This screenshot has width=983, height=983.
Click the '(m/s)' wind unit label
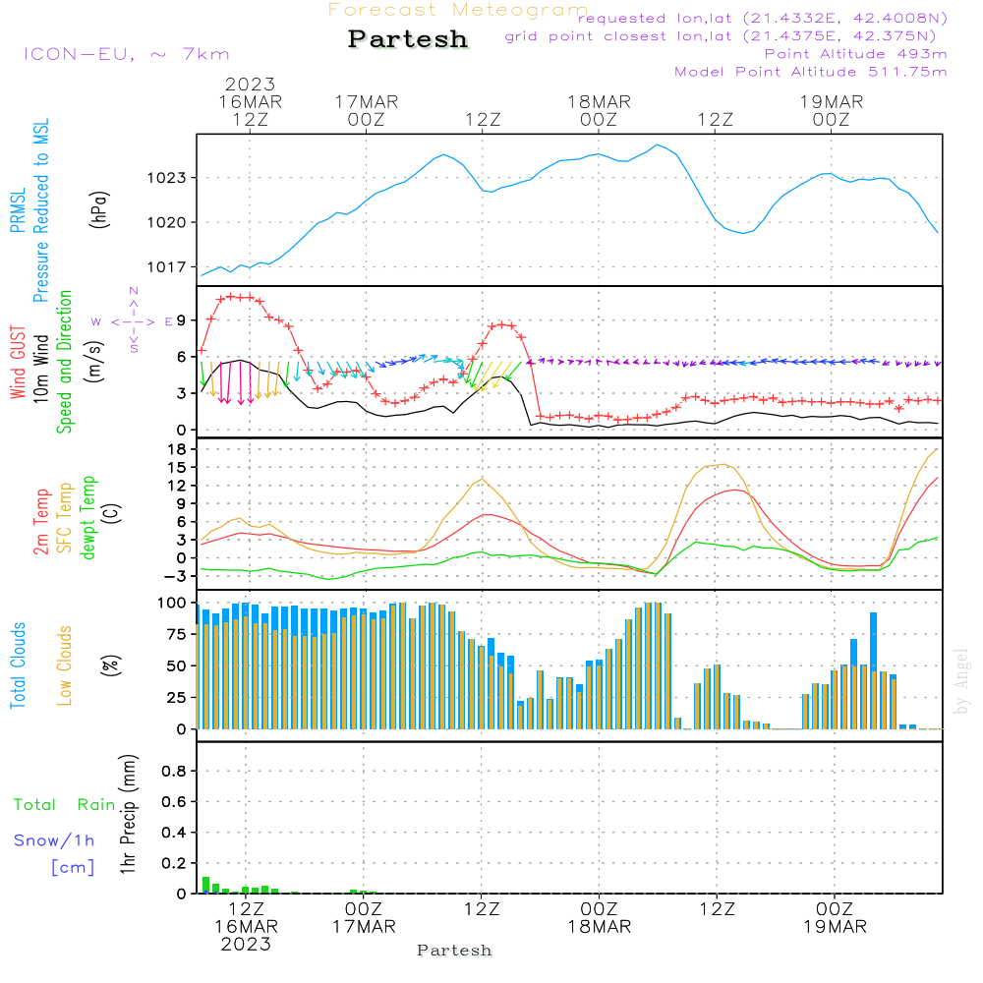[94, 362]
